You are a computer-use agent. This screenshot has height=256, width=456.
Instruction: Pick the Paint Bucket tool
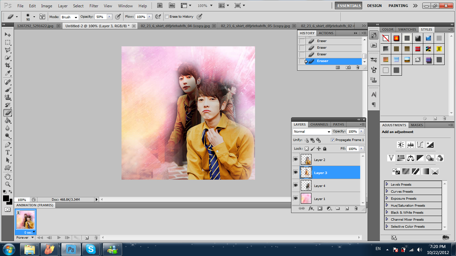point(8,121)
